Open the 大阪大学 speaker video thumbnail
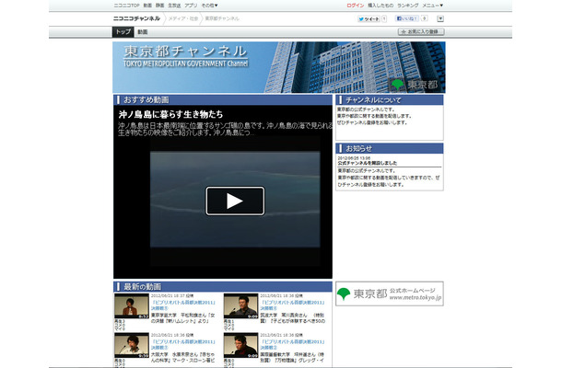This screenshot has height=368, width=562. pyautogui.click(x=132, y=345)
